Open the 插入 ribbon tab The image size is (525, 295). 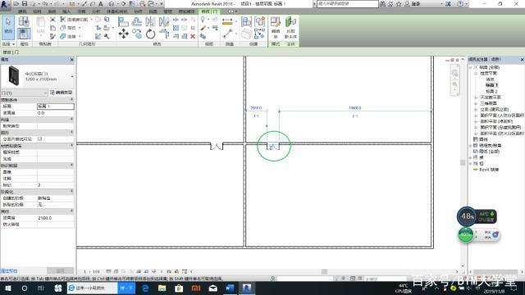[x=66, y=11]
